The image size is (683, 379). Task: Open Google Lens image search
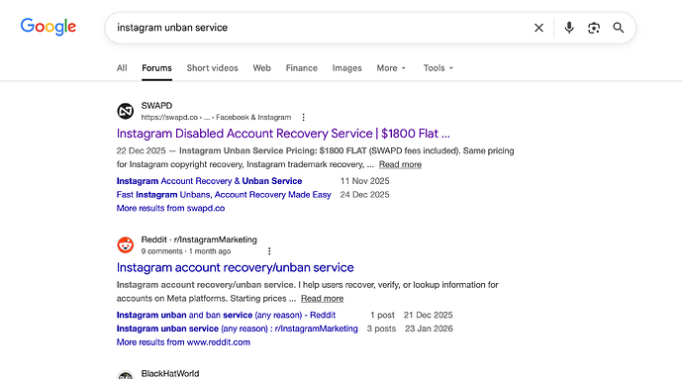click(x=594, y=28)
